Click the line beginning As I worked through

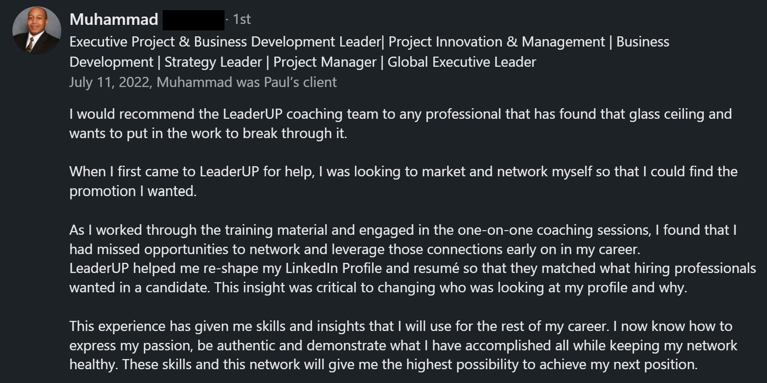pos(403,230)
